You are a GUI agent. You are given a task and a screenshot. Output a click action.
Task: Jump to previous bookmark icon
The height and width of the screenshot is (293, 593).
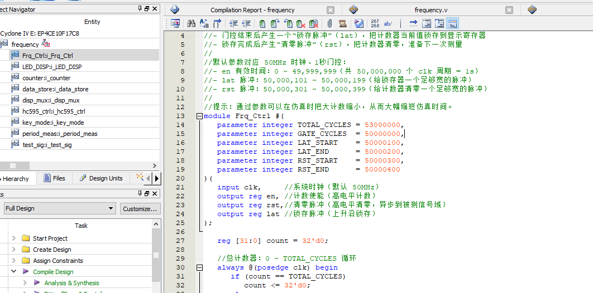tap(288, 23)
